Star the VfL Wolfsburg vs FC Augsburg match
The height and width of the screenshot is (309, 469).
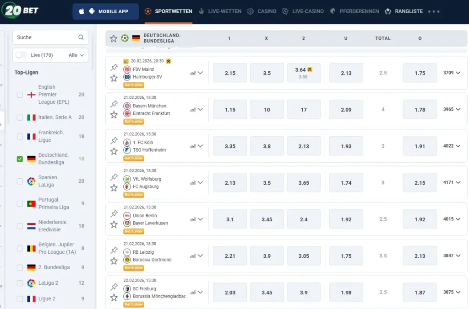[114, 188]
